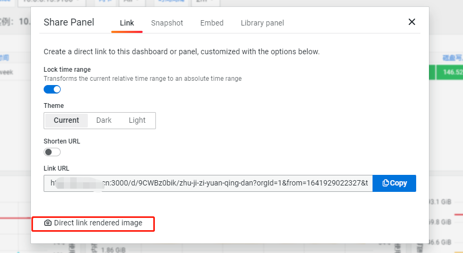Open the Direct link rendered image link
463x253 pixels.
click(x=98, y=223)
